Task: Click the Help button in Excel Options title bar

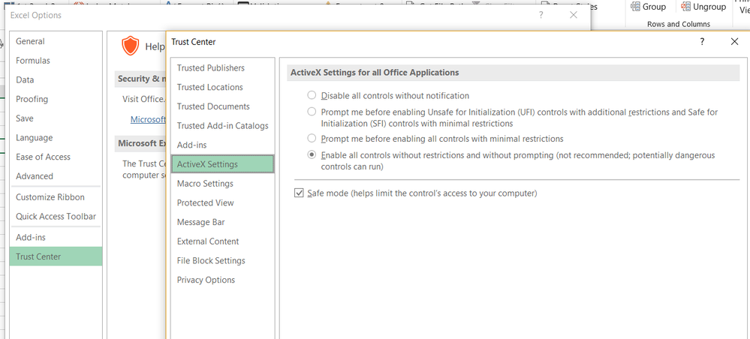Action: click(541, 15)
